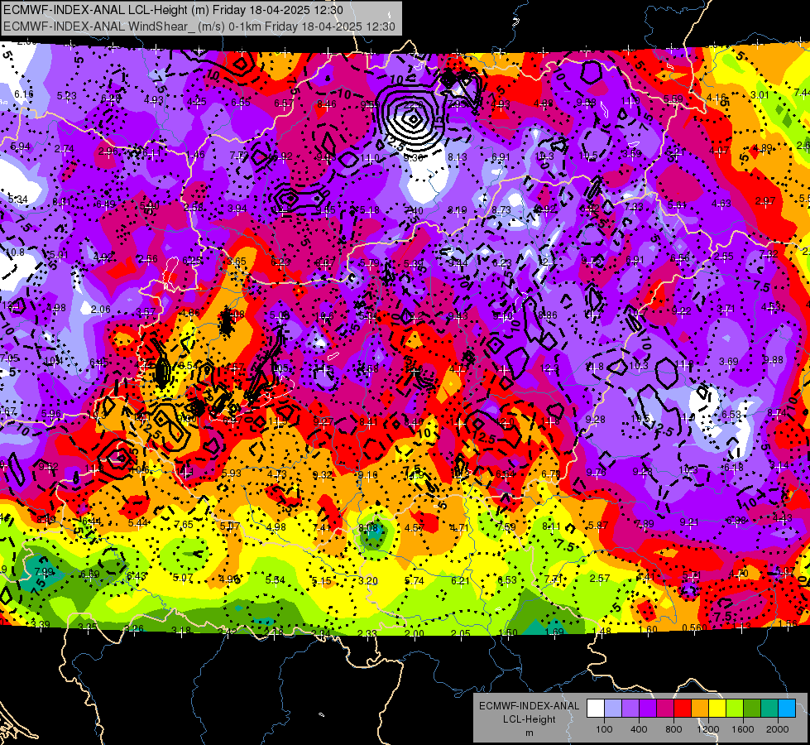Click the wind shear value 7.99
Screen dimensions: 810x745
(44, 572)
